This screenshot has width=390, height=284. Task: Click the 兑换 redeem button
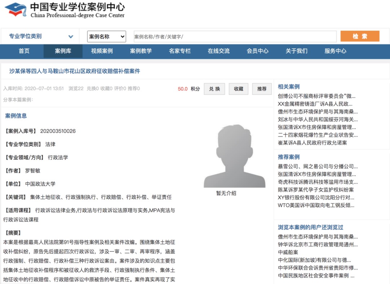(x=214, y=89)
